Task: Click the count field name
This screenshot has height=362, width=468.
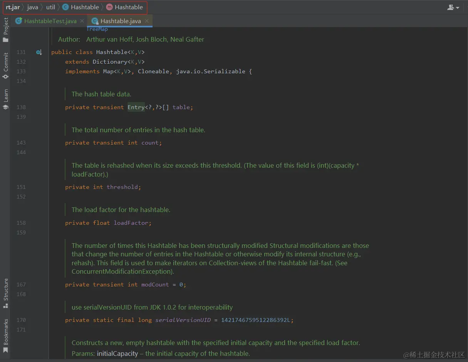Action: pos(150,143)
